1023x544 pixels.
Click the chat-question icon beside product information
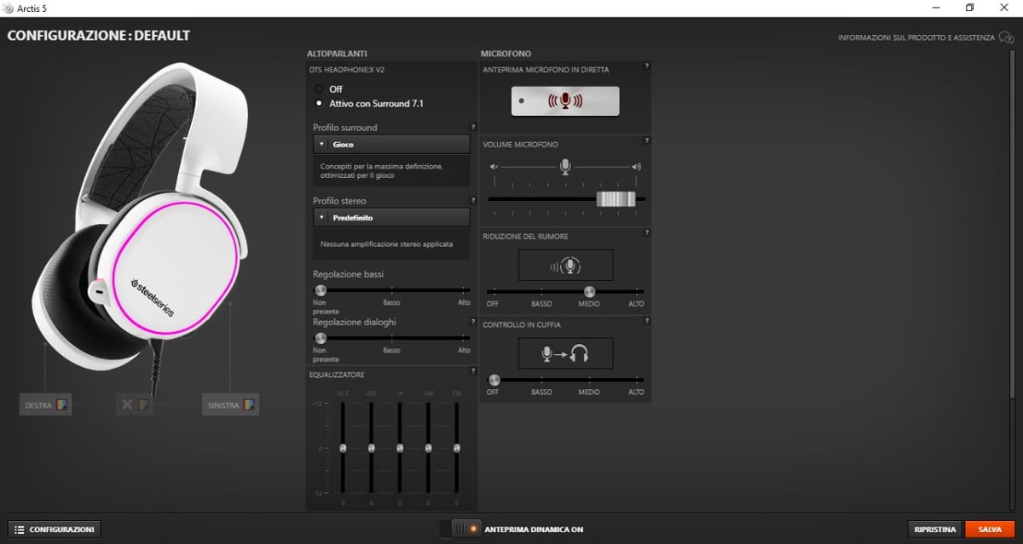tap(1006, 38)
